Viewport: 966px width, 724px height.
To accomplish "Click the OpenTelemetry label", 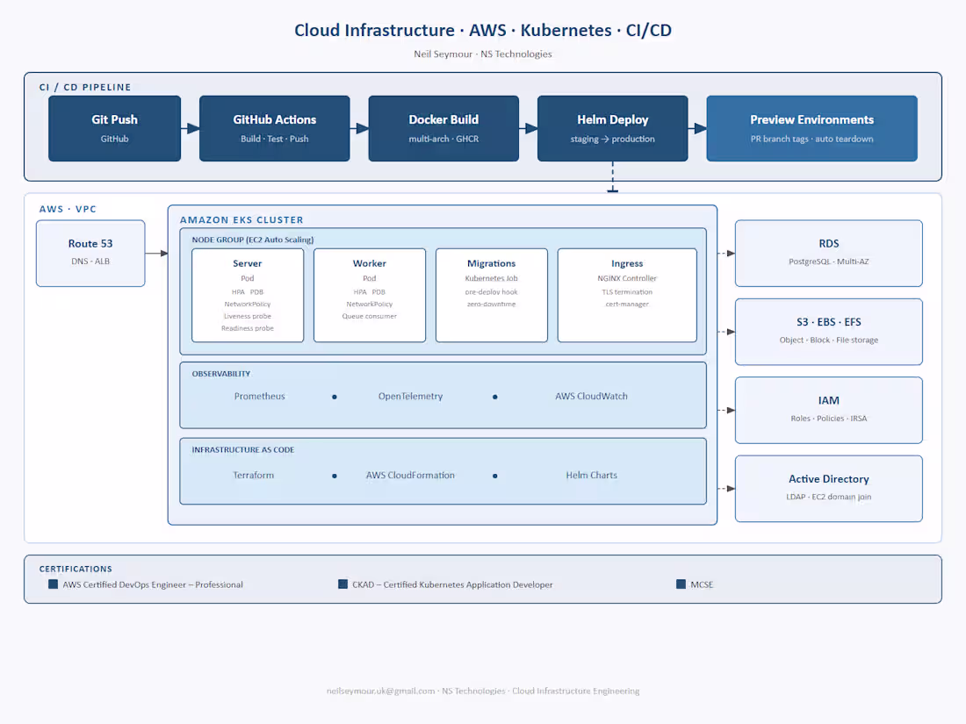I will click(410, 396).
